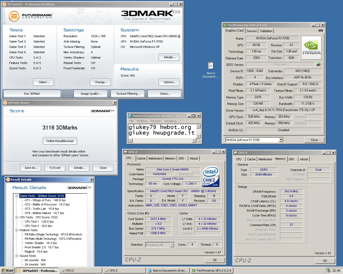Click the system tray network icon
The image size is (343, 274).
tap(329, 270)
